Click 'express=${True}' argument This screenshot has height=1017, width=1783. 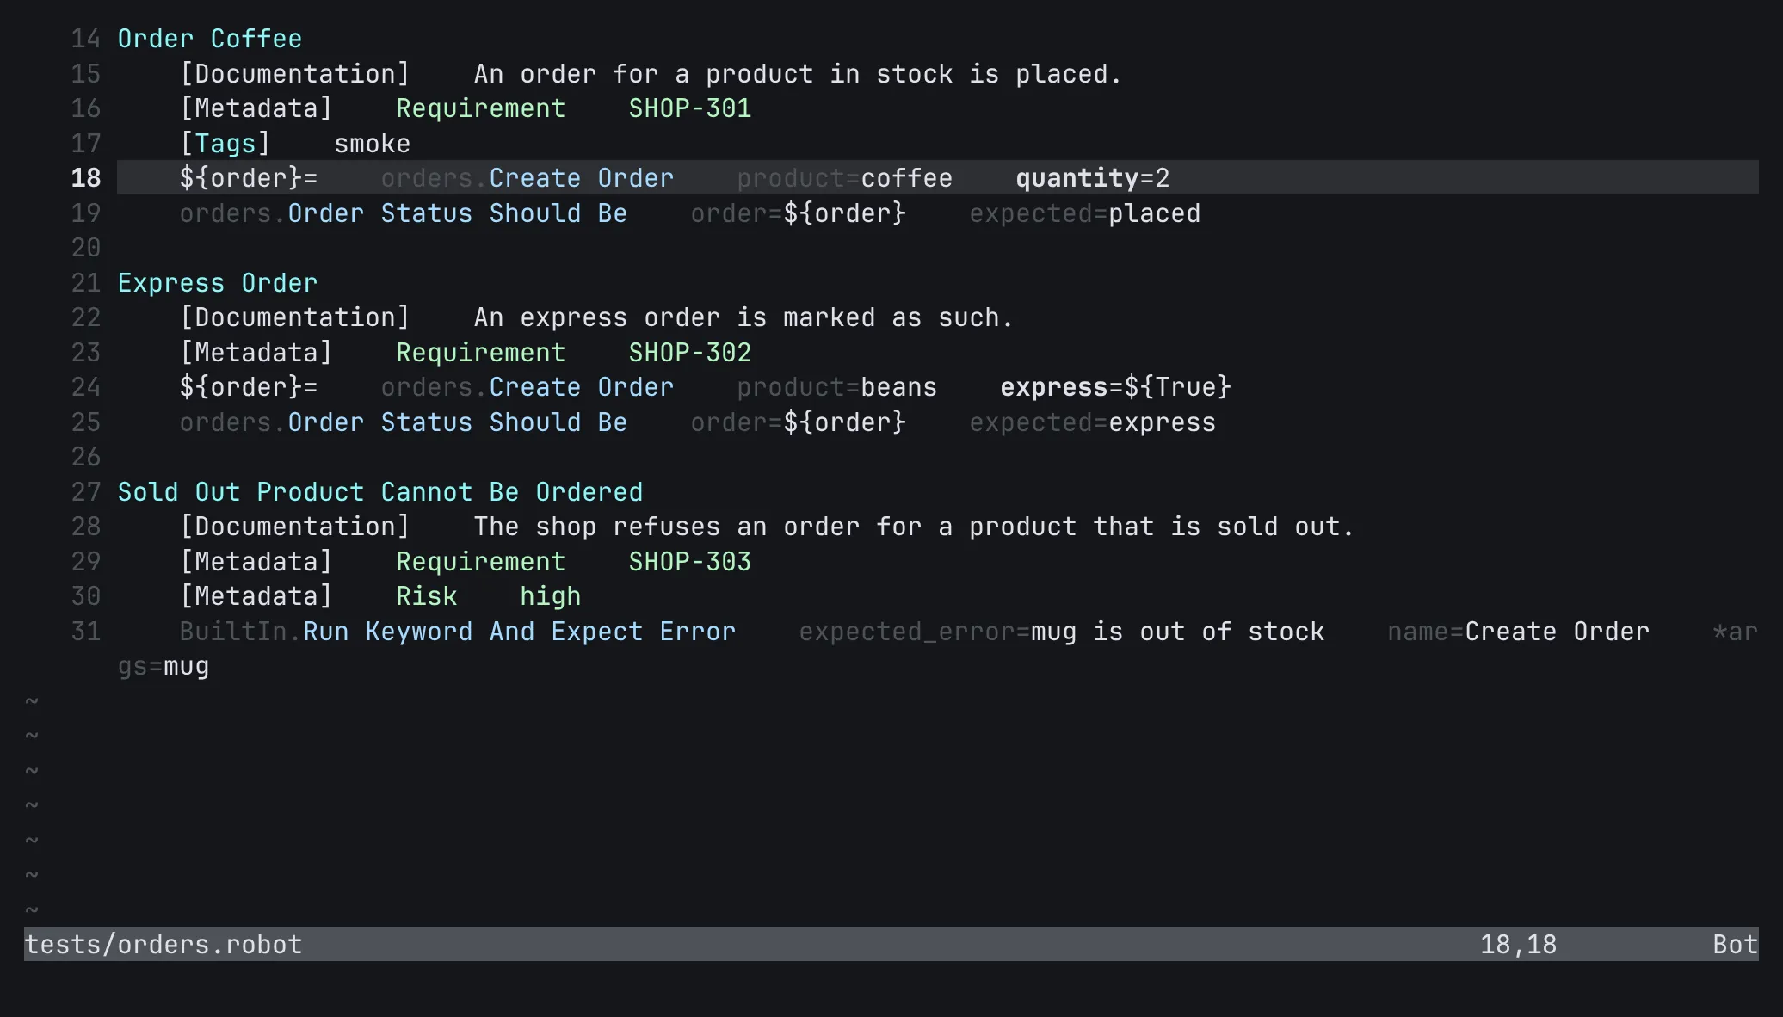pos(1115,387)
